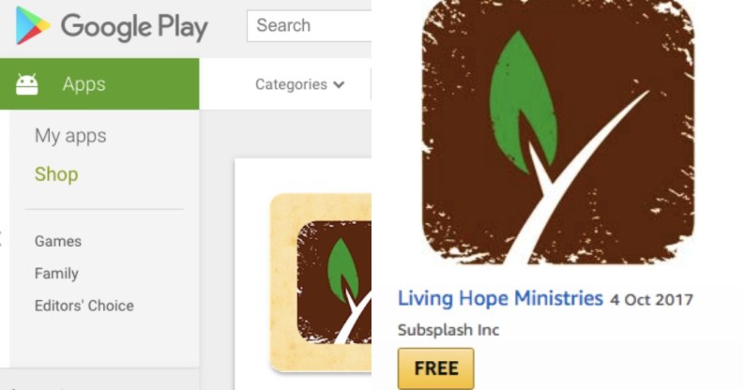Image resolution: width=743 pixels, height=390 pixels.
Task: Go to My apps
Action: pyautogui.click(x=70, y=136)
